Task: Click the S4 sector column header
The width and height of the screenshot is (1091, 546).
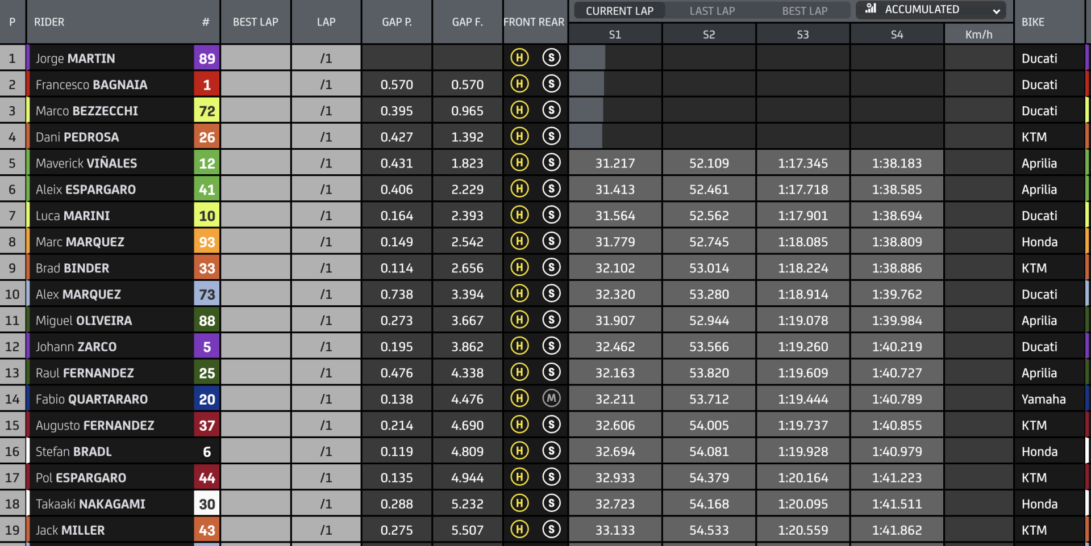Action: click(x=897, y=35)
